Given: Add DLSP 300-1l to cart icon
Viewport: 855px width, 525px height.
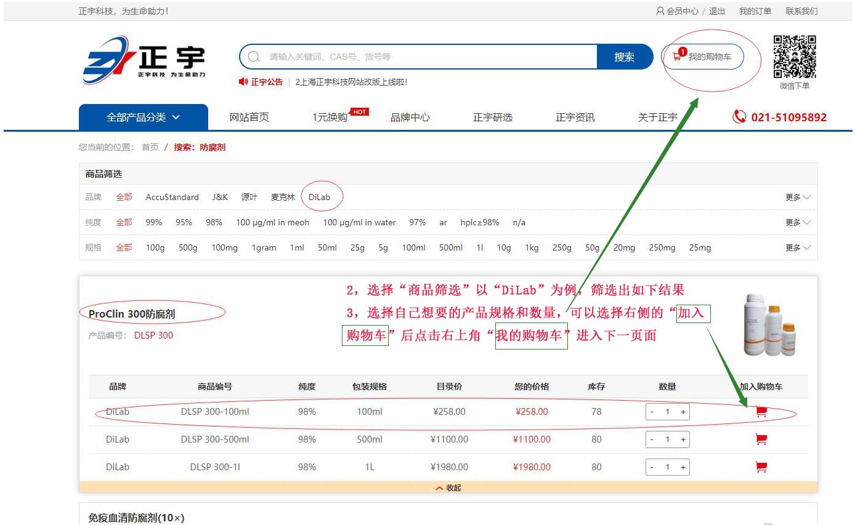Looking at the screenshot, I should click(761, 467).
